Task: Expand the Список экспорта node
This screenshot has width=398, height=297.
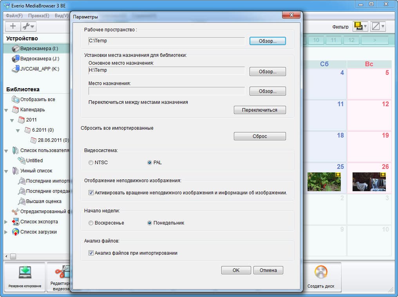Action: (6, 222)
